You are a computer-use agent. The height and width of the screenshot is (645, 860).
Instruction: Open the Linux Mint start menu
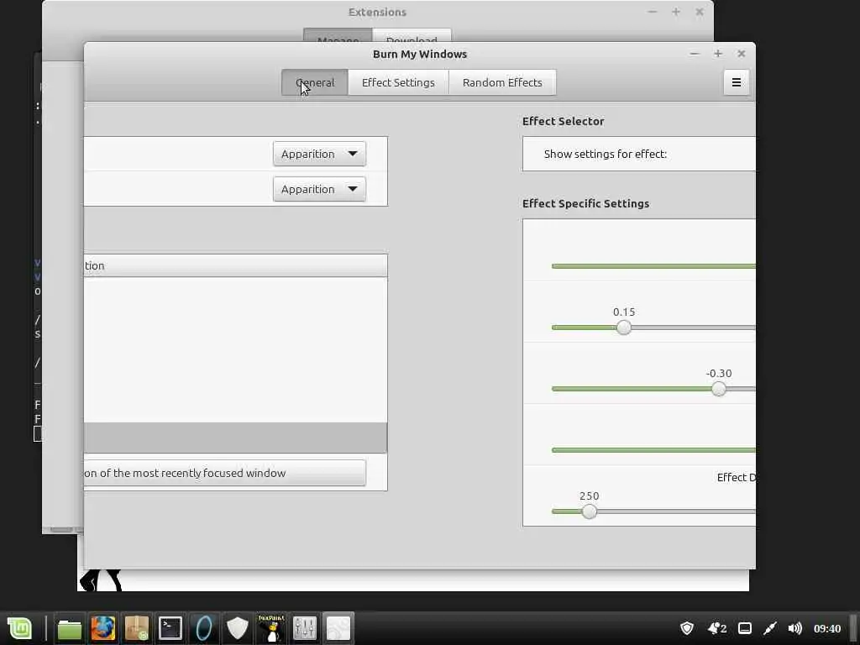point(20,628)
